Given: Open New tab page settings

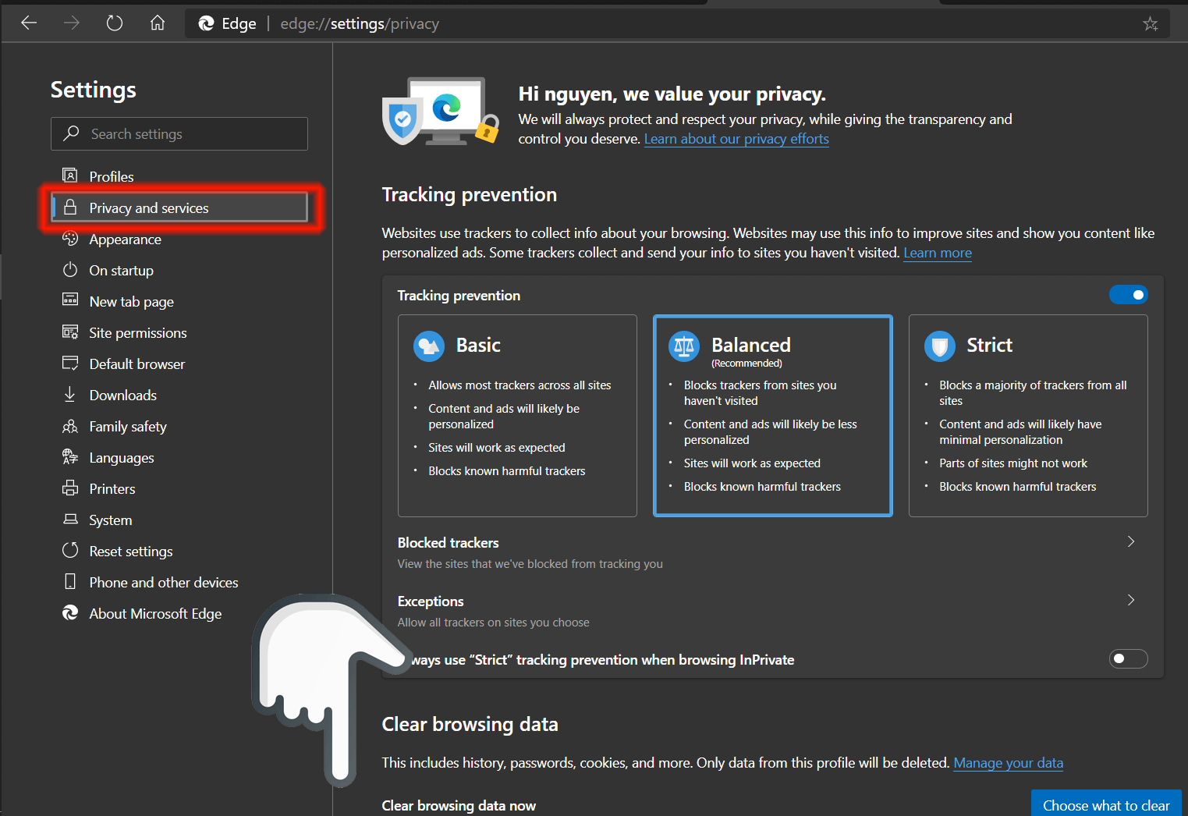Looking at the screenshot, I should [179, 301].
